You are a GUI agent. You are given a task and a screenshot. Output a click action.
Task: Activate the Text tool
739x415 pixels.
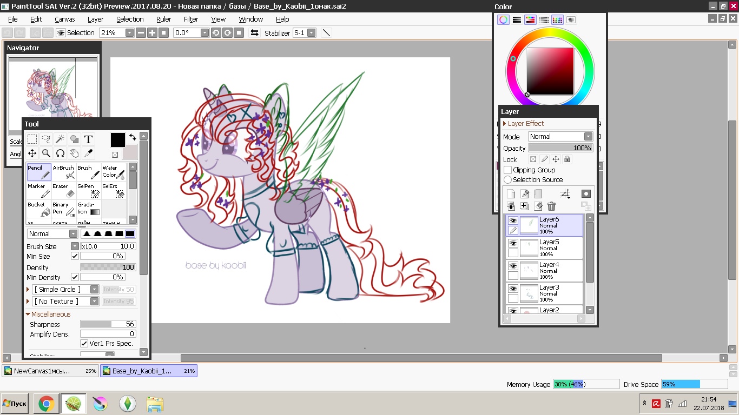tap(88, 139)
